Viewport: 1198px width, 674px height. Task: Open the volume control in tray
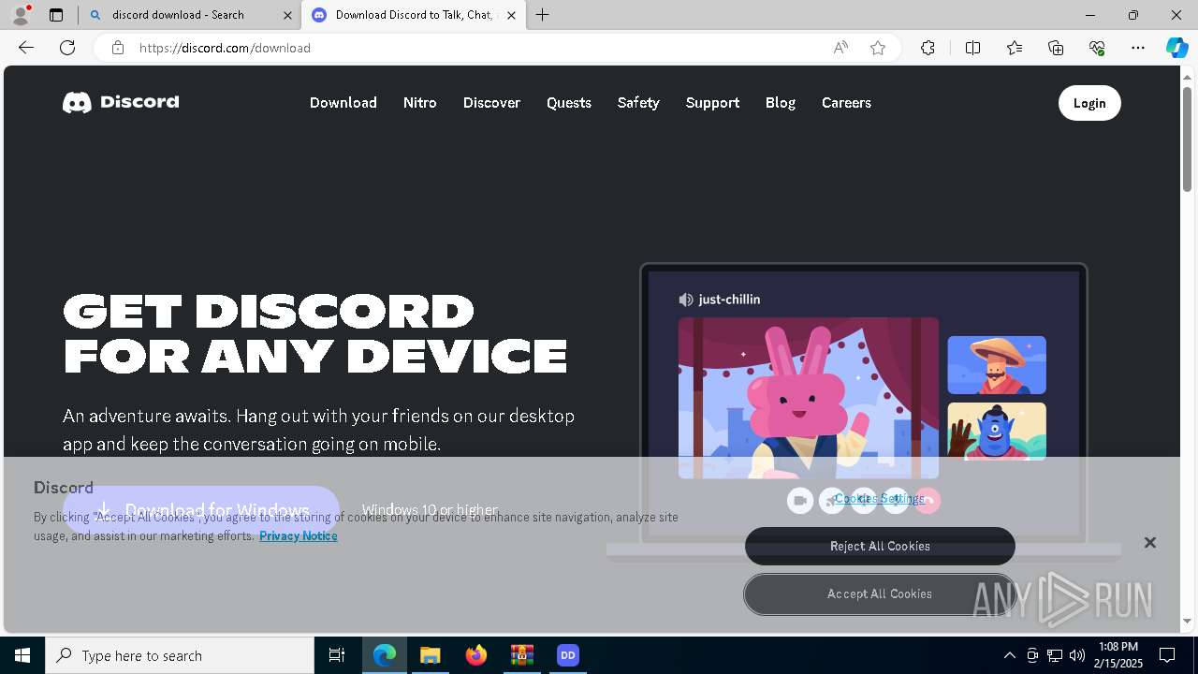pyautogui.click(x=1077, y=655)
